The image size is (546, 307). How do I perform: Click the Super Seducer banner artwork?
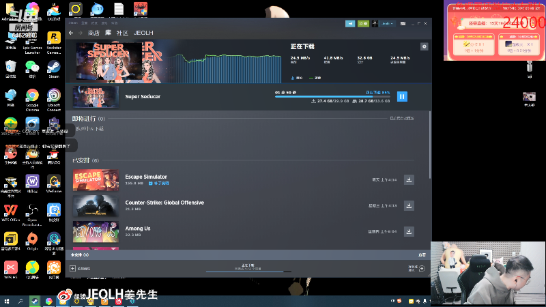pyautogui.click(x=109, y=63)
